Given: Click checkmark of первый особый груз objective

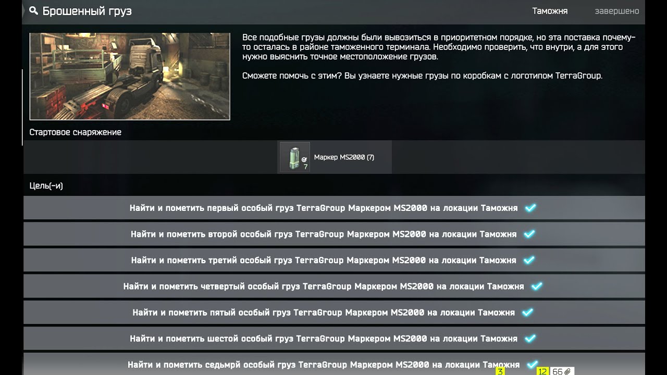Looking at the screenshot, I should 530,208.
